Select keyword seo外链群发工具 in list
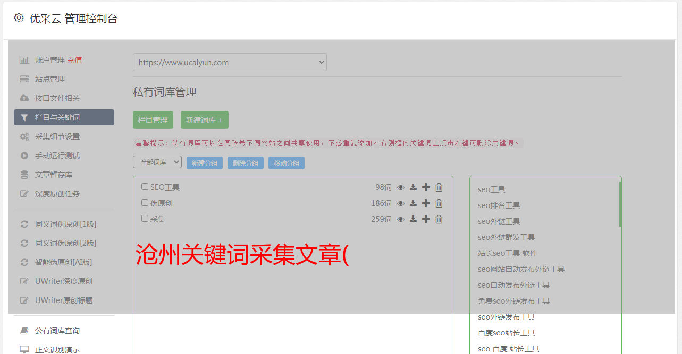Image resolution: width=682 pixels, height=354 pixels. (x=506, y=237)
